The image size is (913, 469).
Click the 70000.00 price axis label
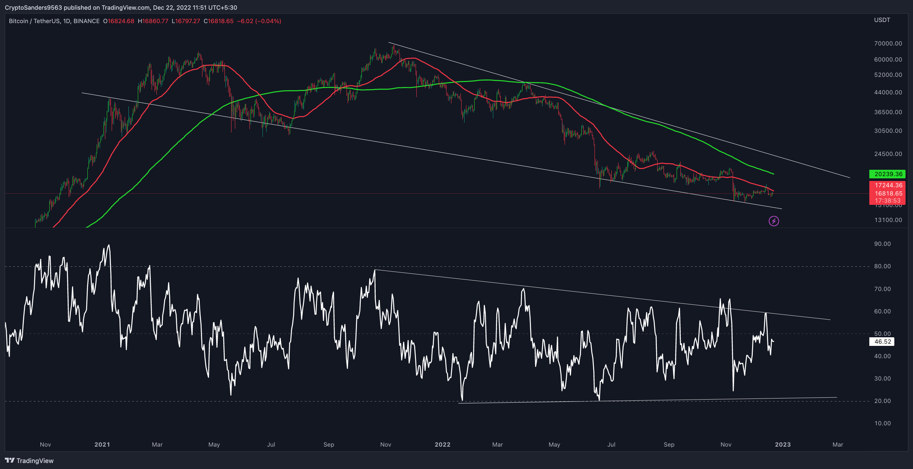coord(888,44)
